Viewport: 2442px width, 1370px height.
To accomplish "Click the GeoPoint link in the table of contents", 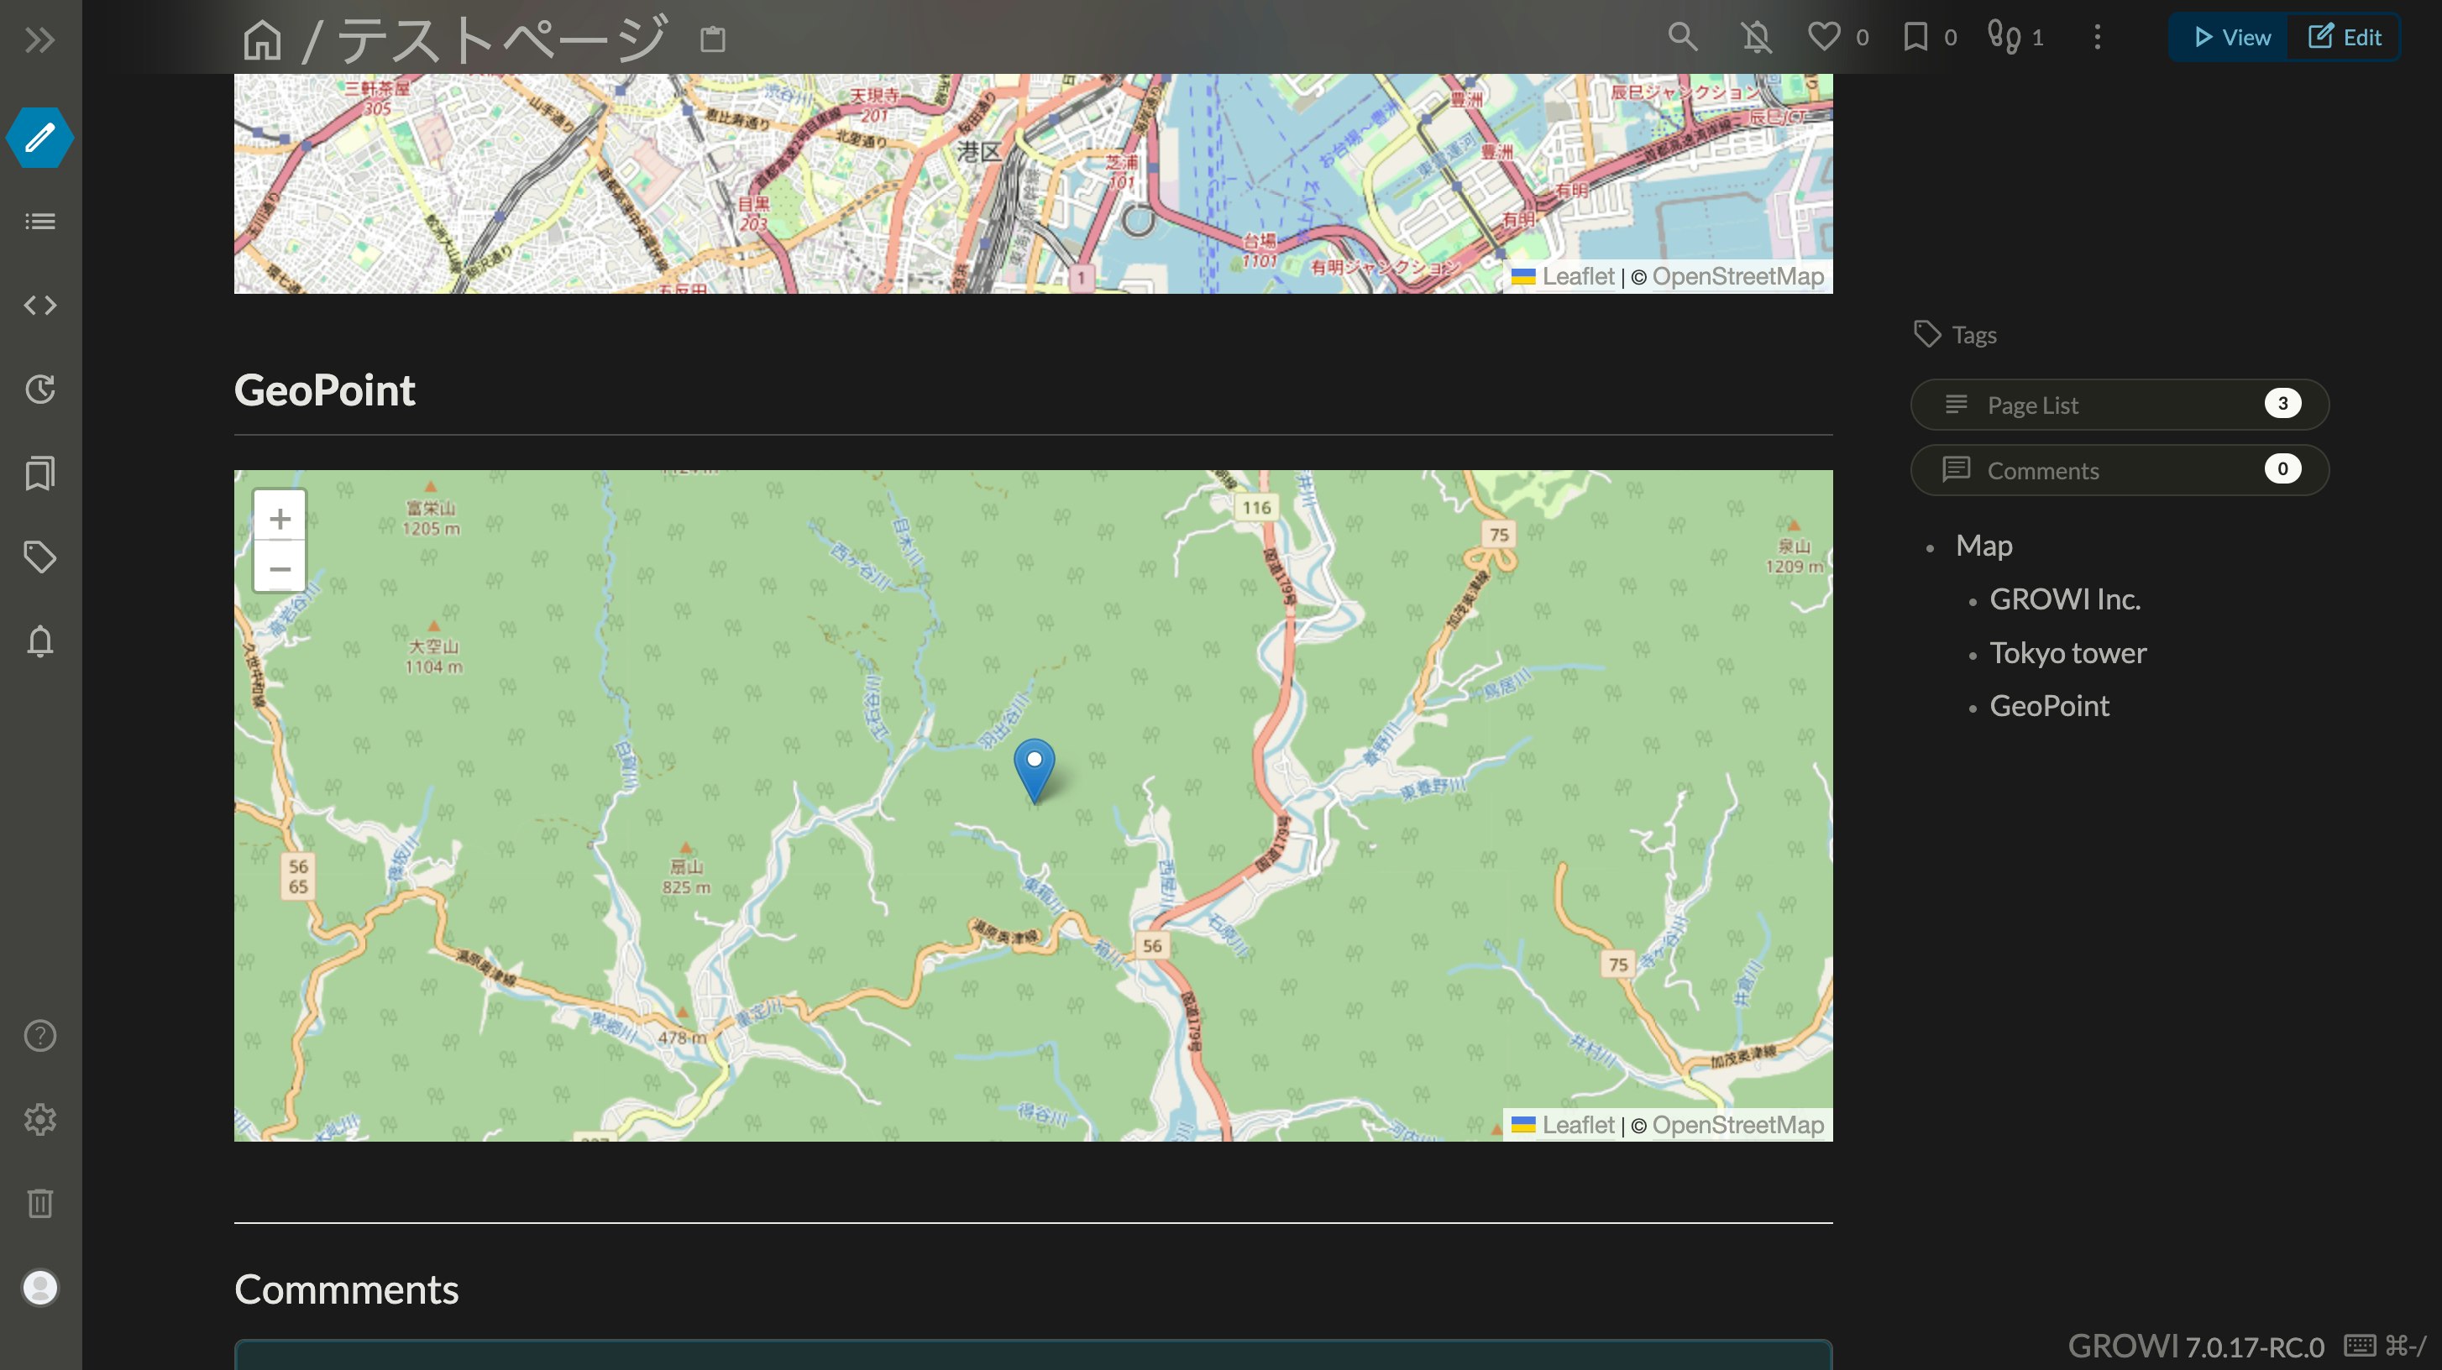I will pyautogui.click(x=2050, y=705).
